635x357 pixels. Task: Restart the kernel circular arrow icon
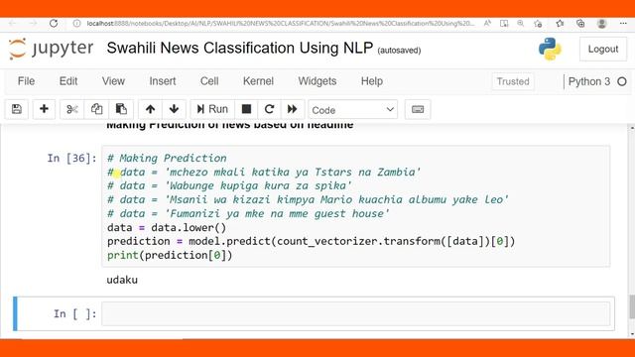coord(269,109)
